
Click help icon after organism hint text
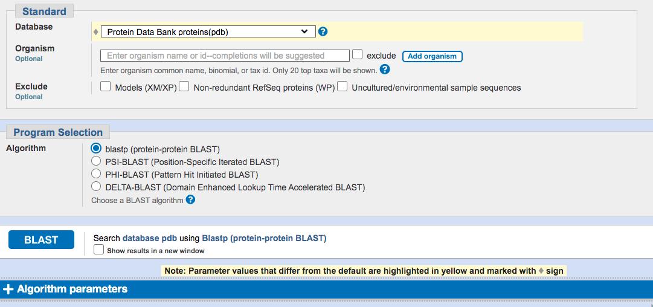(x=385, y=70)
